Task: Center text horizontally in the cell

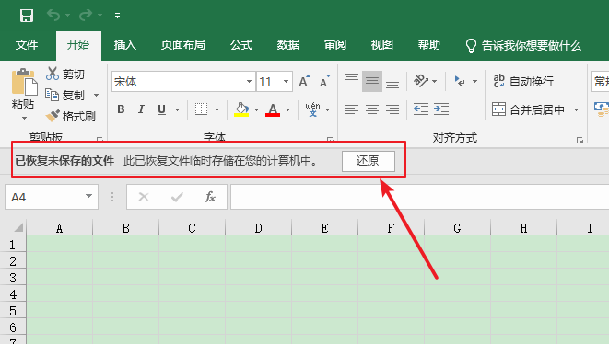Action: click(372, 109)
